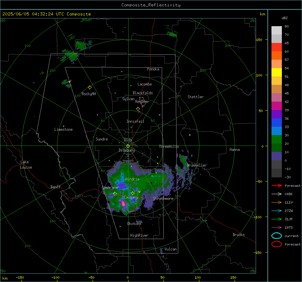Click the Blackfalds city label

(x=143, y=93)
